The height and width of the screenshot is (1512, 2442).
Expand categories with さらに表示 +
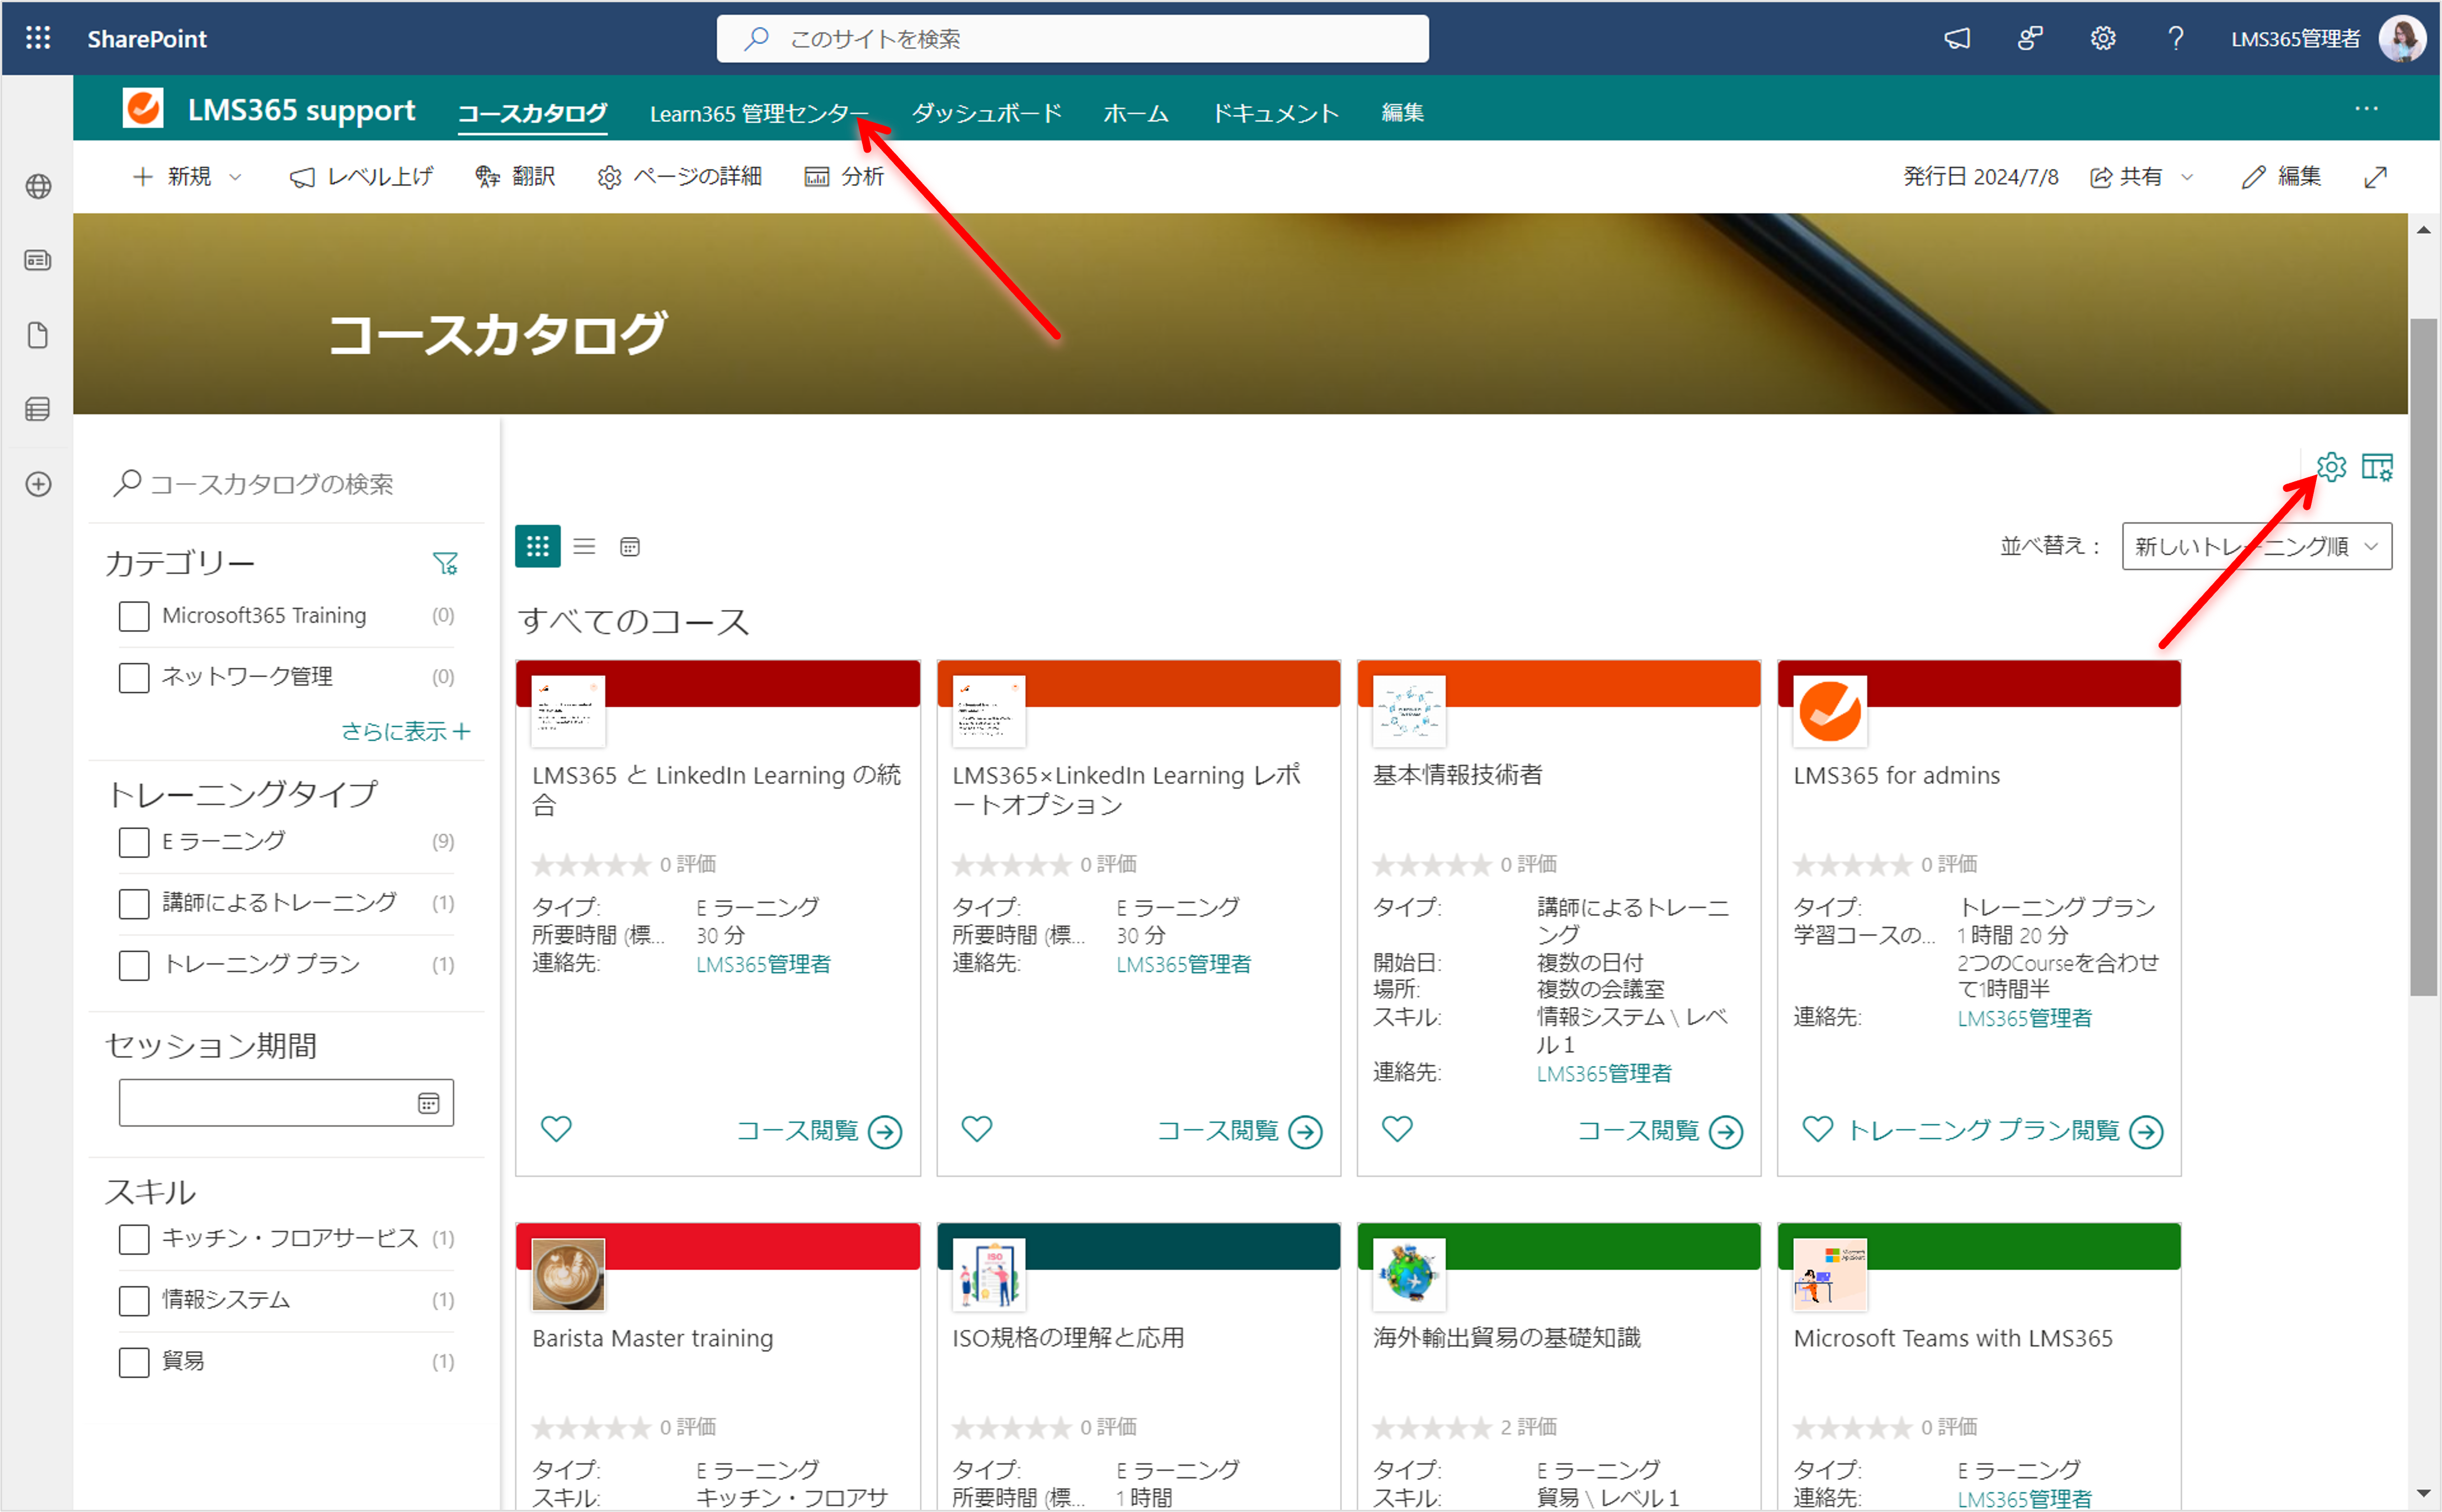point(405,731)
